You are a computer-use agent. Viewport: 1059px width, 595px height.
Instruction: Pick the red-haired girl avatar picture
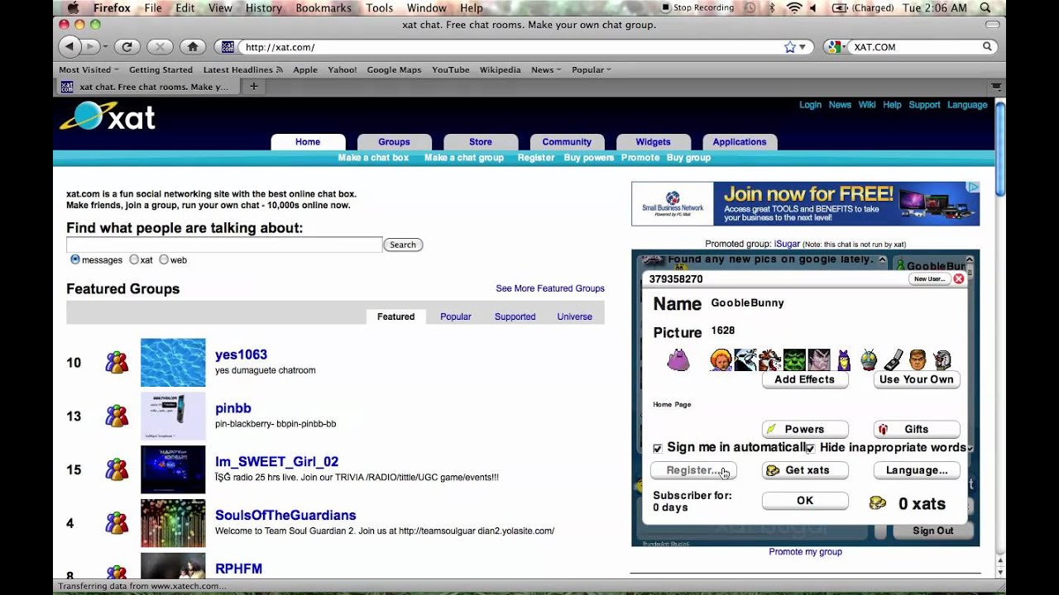[x=721, y=360]
